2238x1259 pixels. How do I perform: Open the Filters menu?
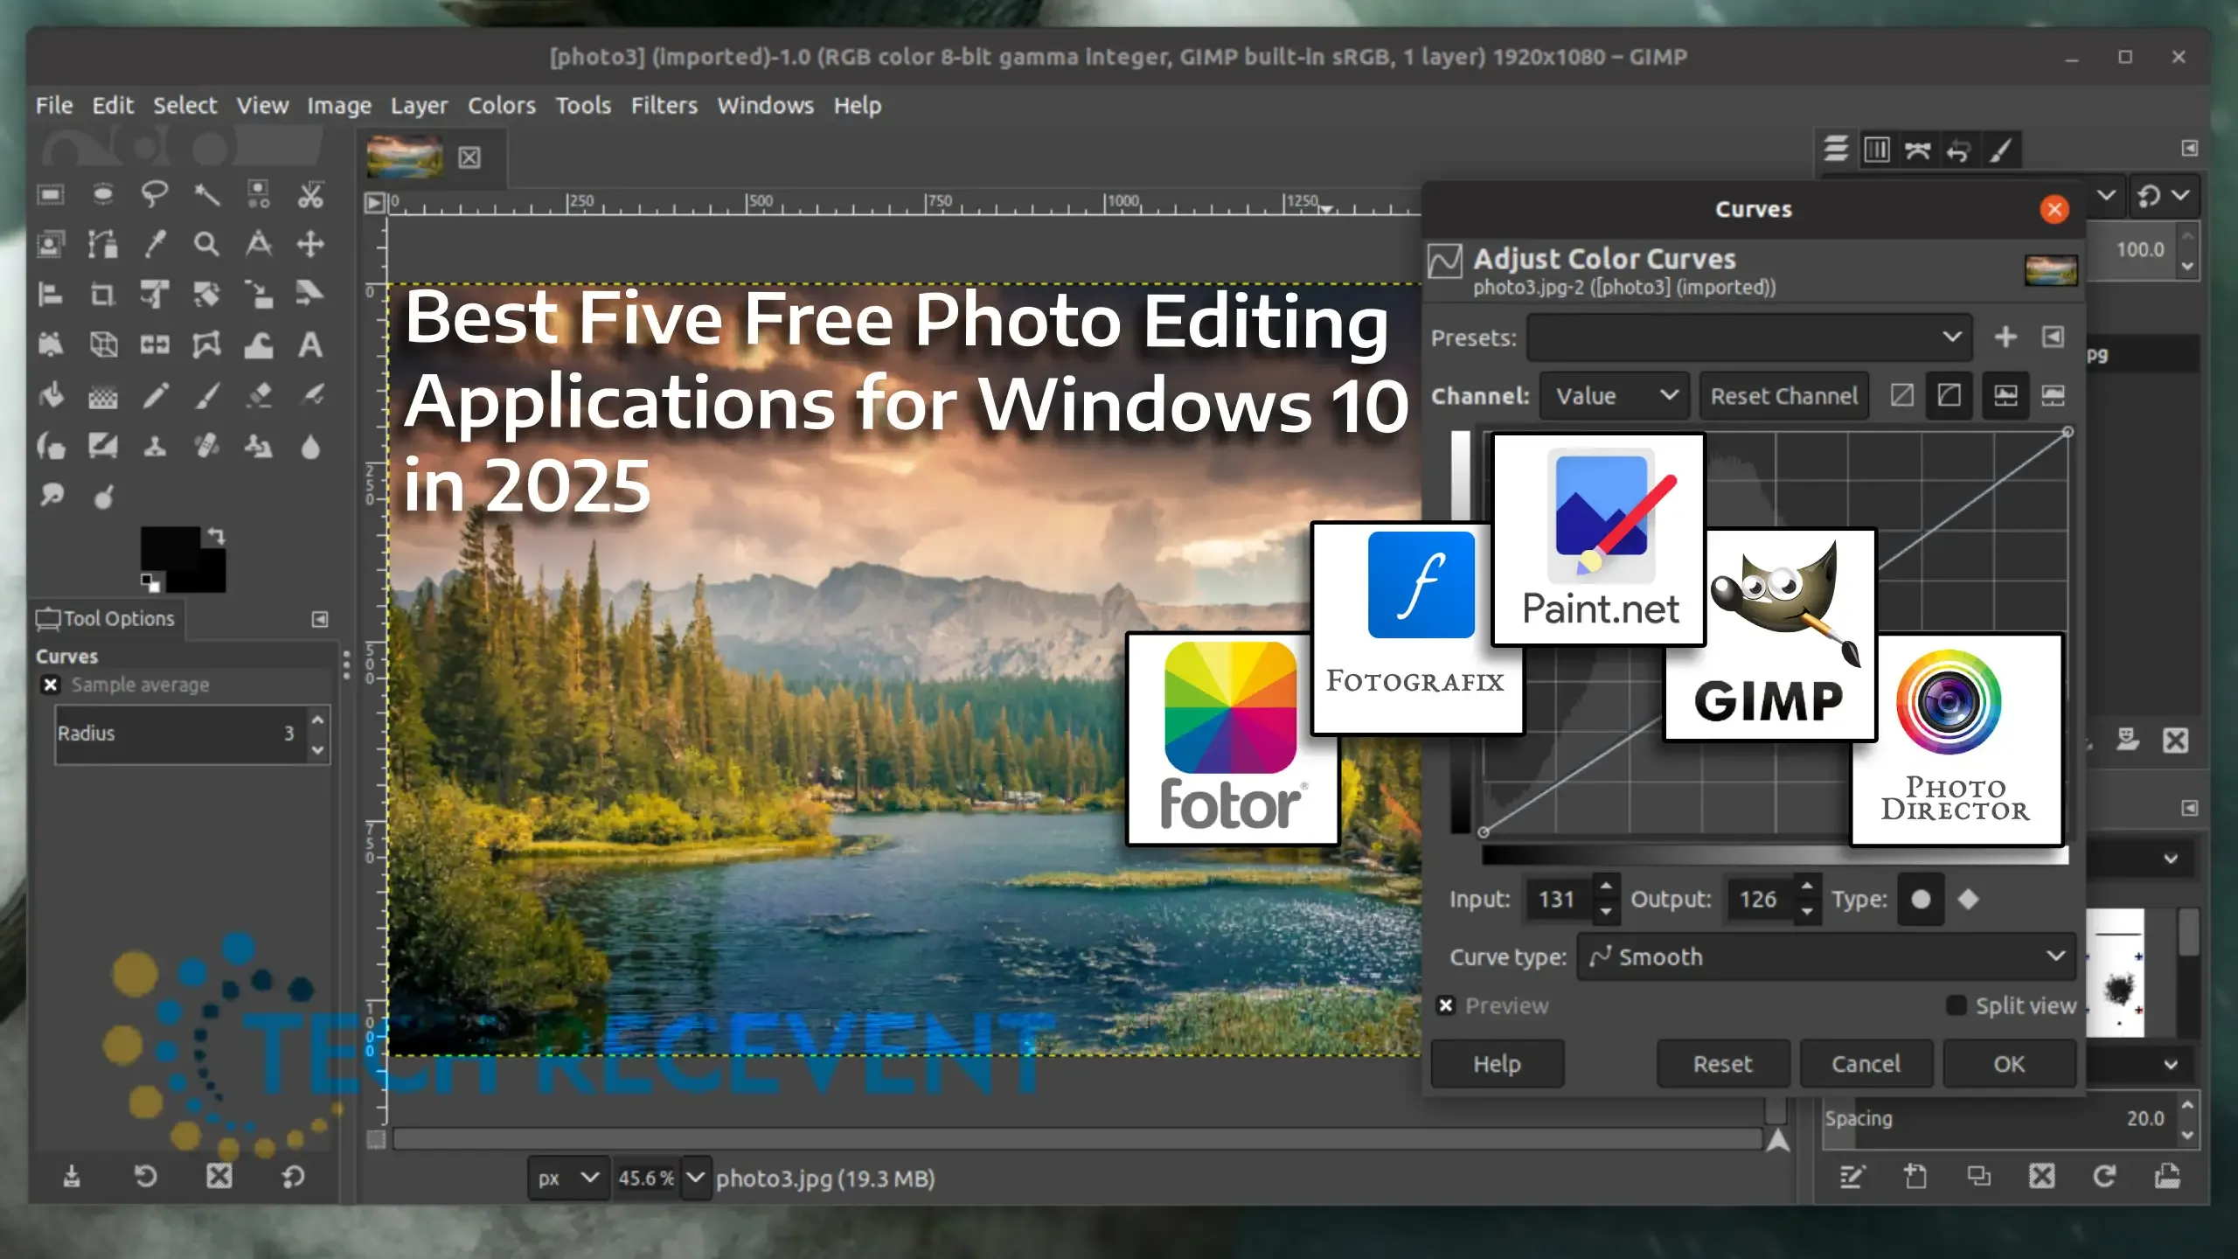(664, 106)
